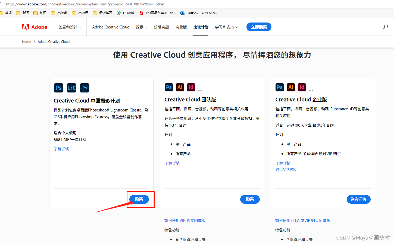Click the Home breadcrumb link
The width and height of the screenshot is (394, 243).
26,42
